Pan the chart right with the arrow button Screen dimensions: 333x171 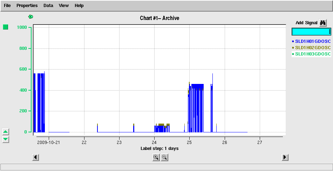pyautogui.click(x=285, y=157)
